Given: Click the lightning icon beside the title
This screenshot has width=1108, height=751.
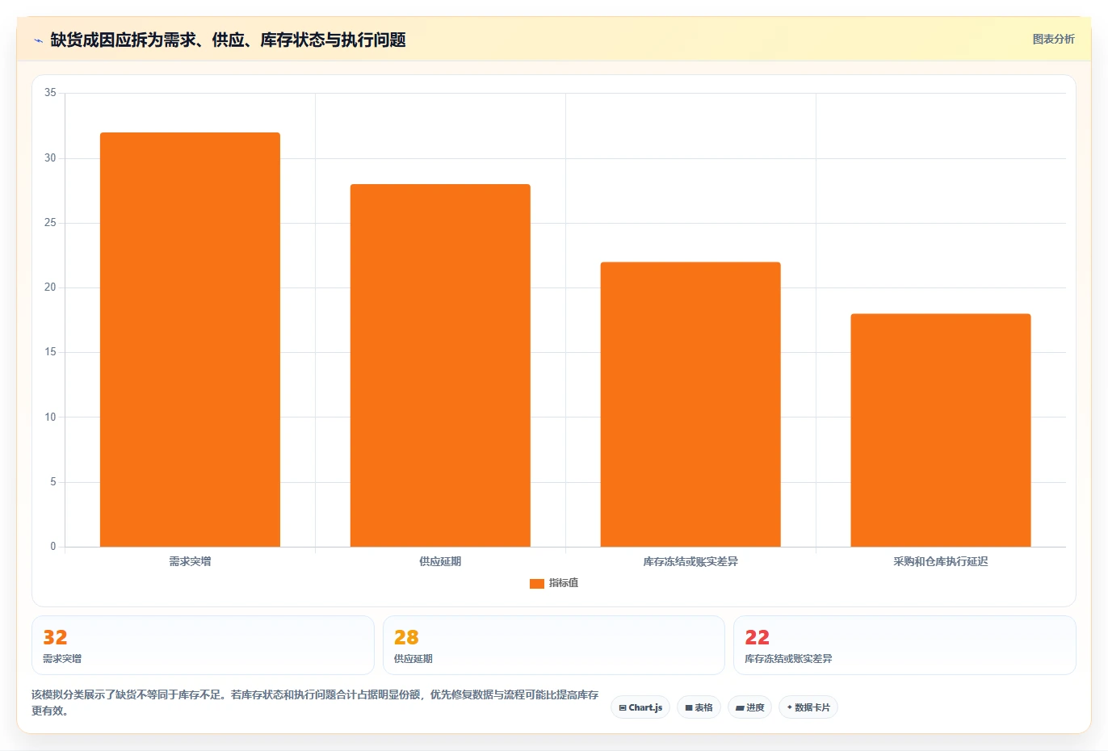Looking at the screenshot, I should click(38, 40).
